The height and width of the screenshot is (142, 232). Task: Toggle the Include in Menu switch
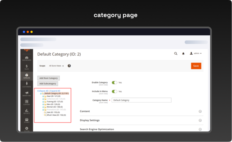[114, 91]
